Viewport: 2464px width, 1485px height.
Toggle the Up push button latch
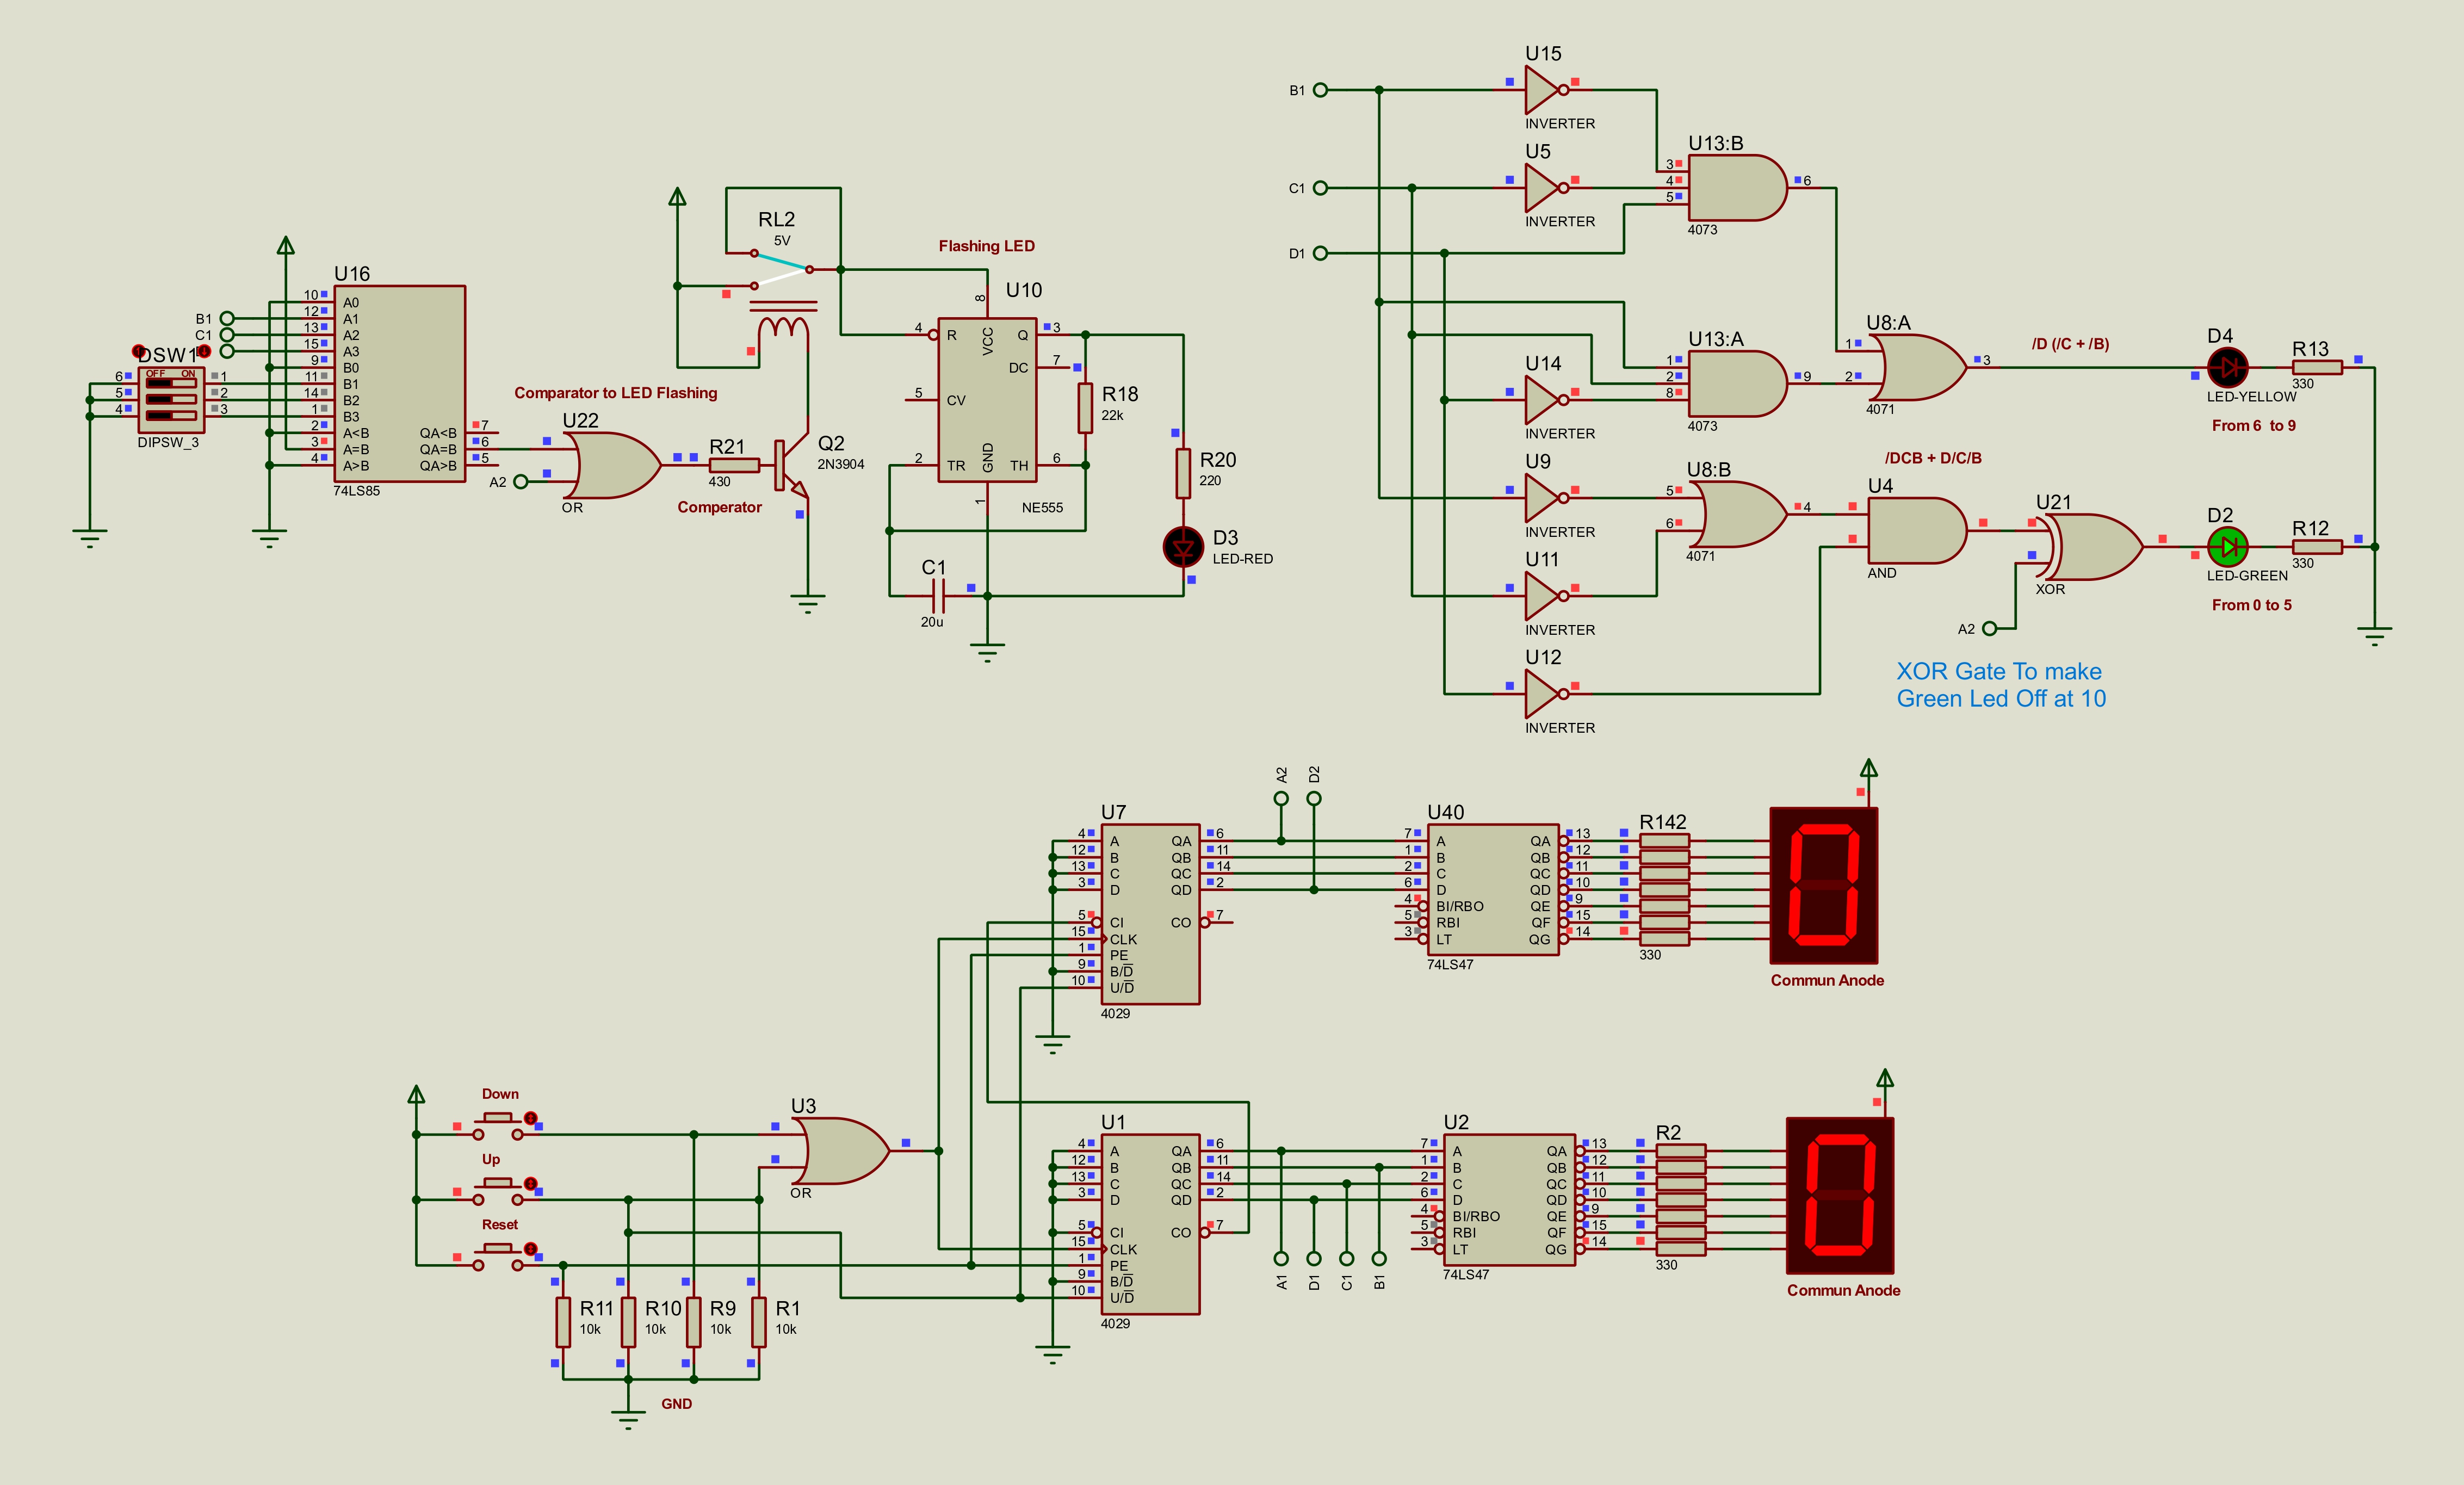tap(531, 1183)
